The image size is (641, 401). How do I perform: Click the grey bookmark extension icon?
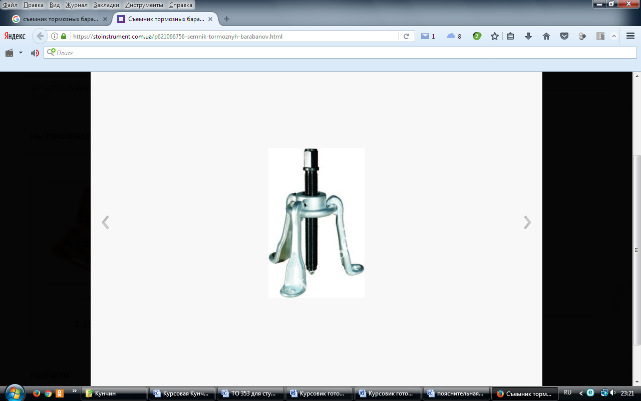(600, 36)
